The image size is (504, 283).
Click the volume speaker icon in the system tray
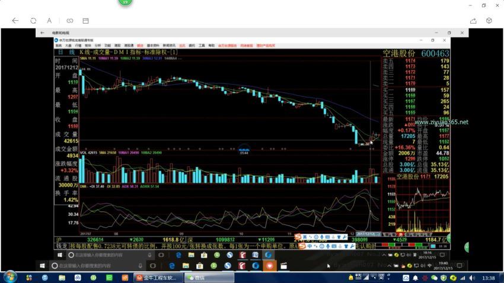tap(471, 278)
